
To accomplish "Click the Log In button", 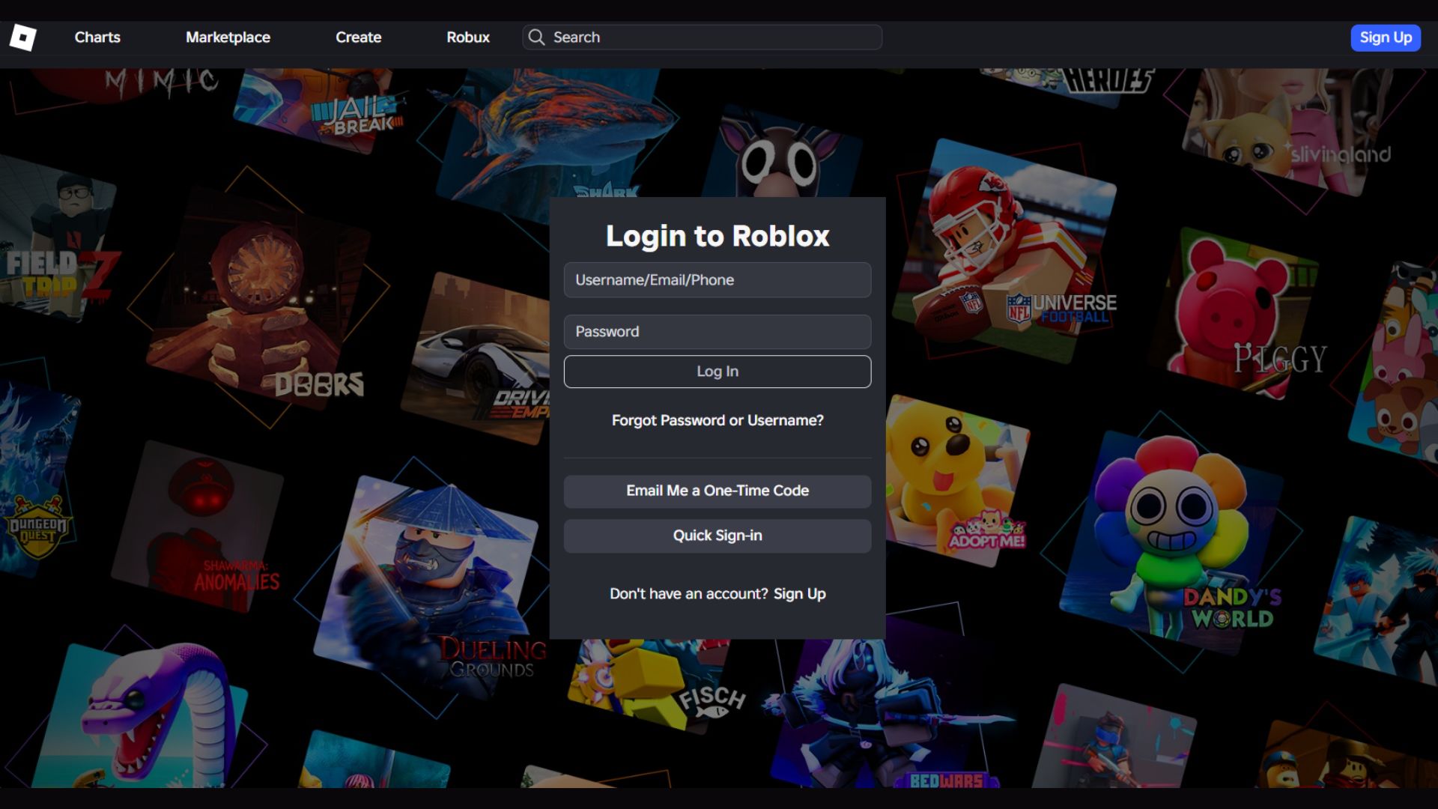I will click(718, 371).
